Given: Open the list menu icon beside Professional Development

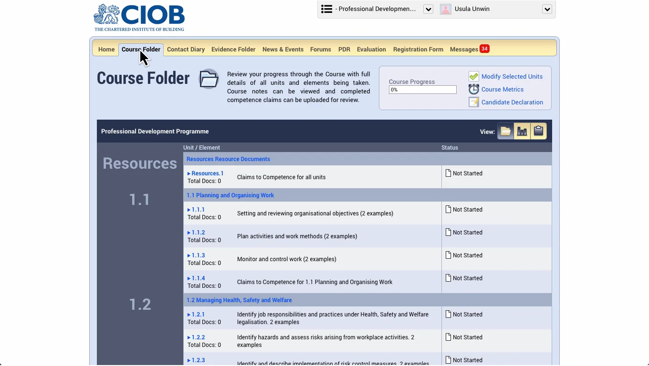Looking at the screenshot, I should pyautogui.click(x=326, y=9).
